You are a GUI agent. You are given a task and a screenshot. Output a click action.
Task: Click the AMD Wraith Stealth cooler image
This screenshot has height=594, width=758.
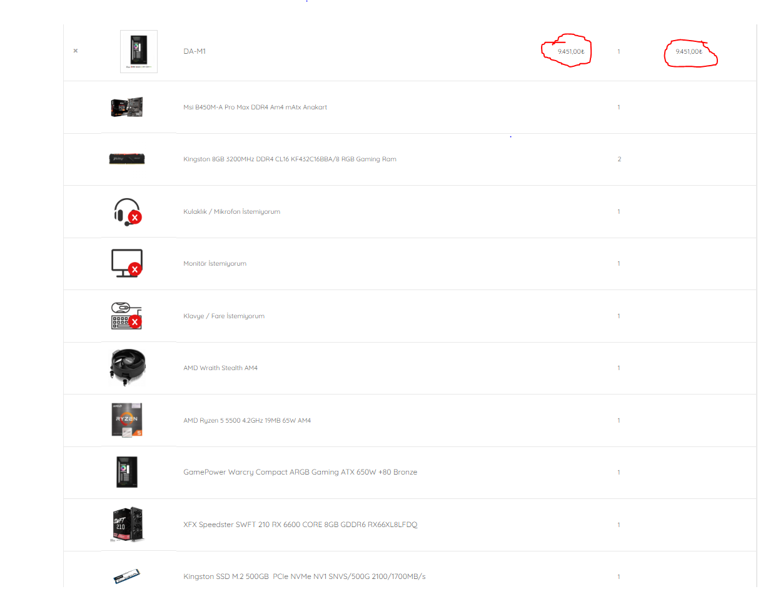127,368
